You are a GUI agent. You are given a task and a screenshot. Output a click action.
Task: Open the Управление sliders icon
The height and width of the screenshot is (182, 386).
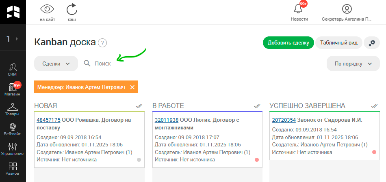(12, 148)
